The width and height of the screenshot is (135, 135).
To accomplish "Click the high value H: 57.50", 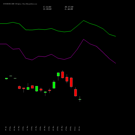I will tap(69, 7).
